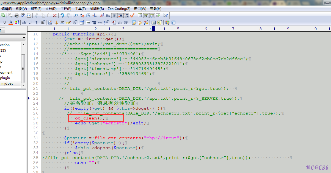Select the mjdpay folder

point(7,83)
